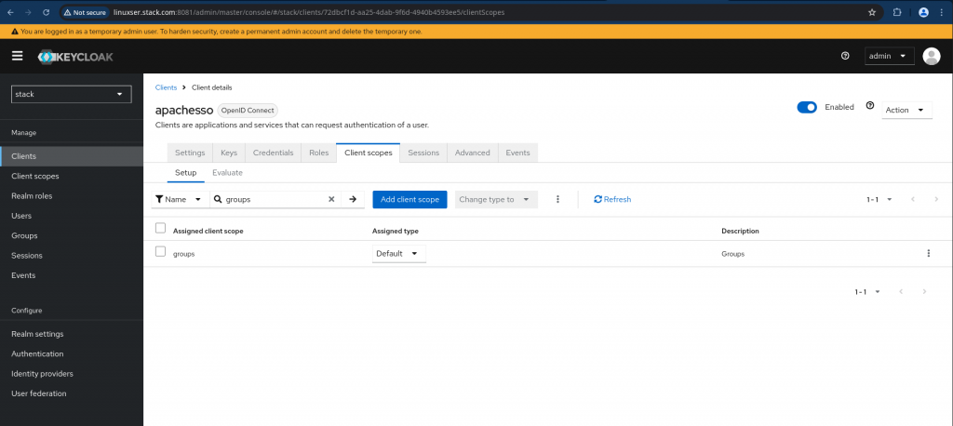Image resolution: width=953 pixels, height=426 pixels.
Task: Switch to the Keys tab
Action: click(229, 153)
